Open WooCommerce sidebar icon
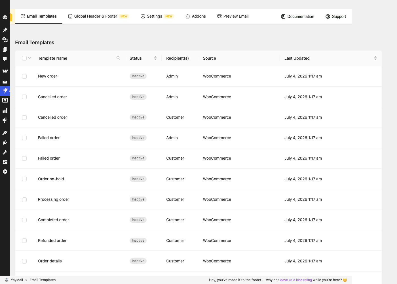This screenshot has height=284, width=397. [5, 71]
